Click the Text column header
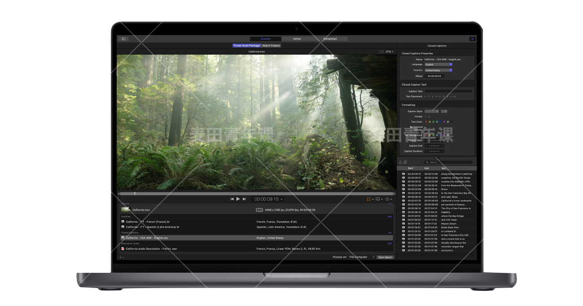Viewport: 583px width, 306px height. click(443, 168)
